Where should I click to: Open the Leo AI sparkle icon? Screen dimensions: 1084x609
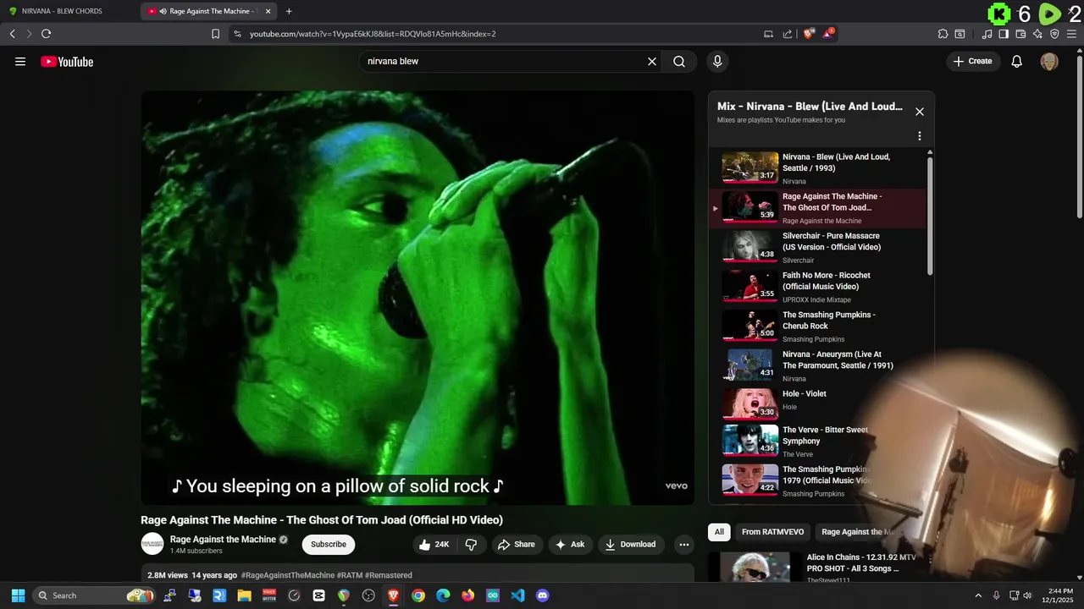point(1037,34)
